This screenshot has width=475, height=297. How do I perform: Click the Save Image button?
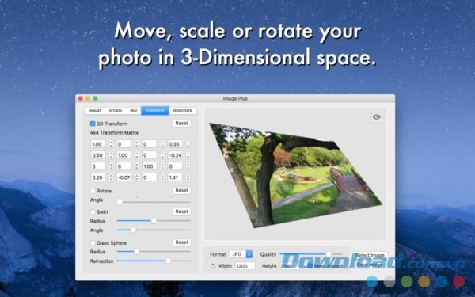tap(369, 265)
